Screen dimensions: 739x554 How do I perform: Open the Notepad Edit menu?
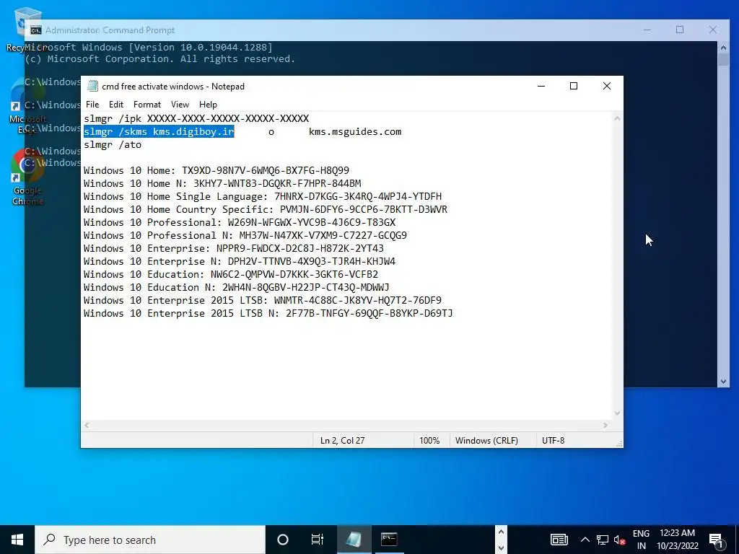tap(116, 105)
